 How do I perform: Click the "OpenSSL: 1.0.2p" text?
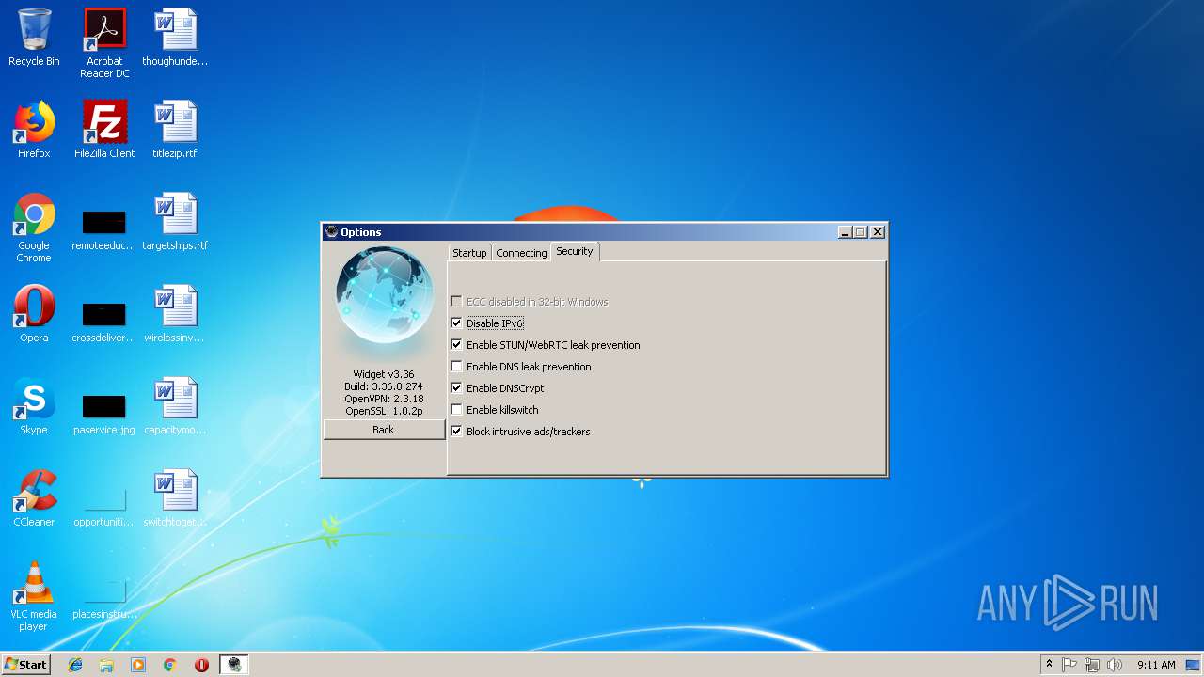tap(384, 411)
